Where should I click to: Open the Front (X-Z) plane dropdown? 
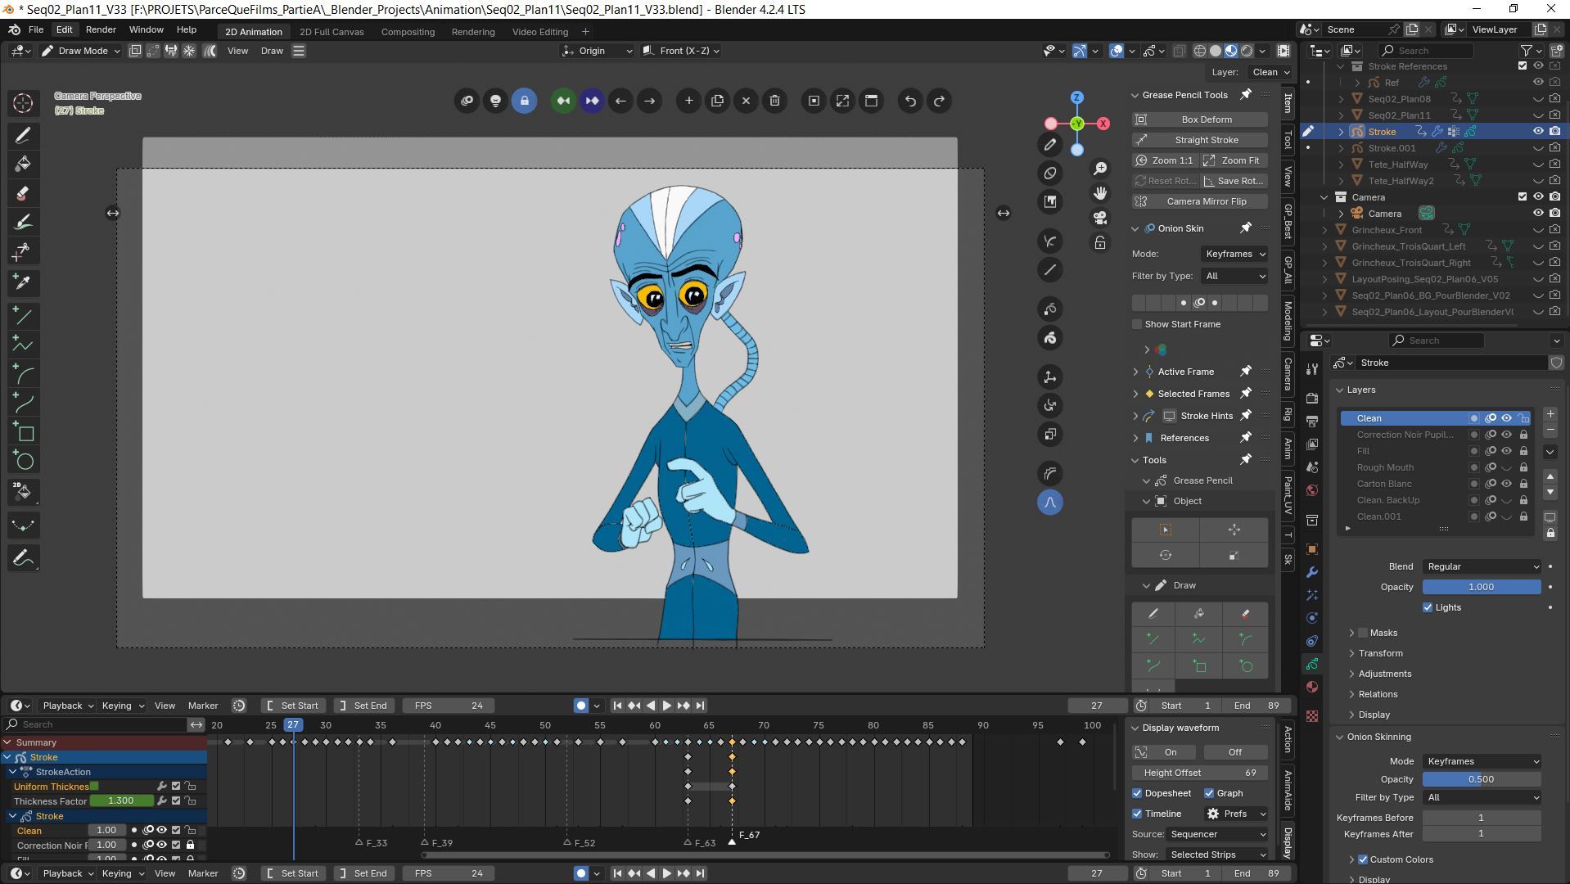click(x=681, y=51)
